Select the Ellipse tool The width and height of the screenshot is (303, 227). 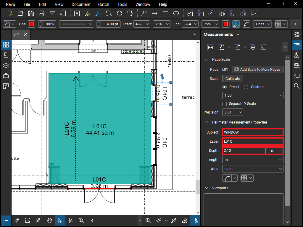click(x=176, y=14)
